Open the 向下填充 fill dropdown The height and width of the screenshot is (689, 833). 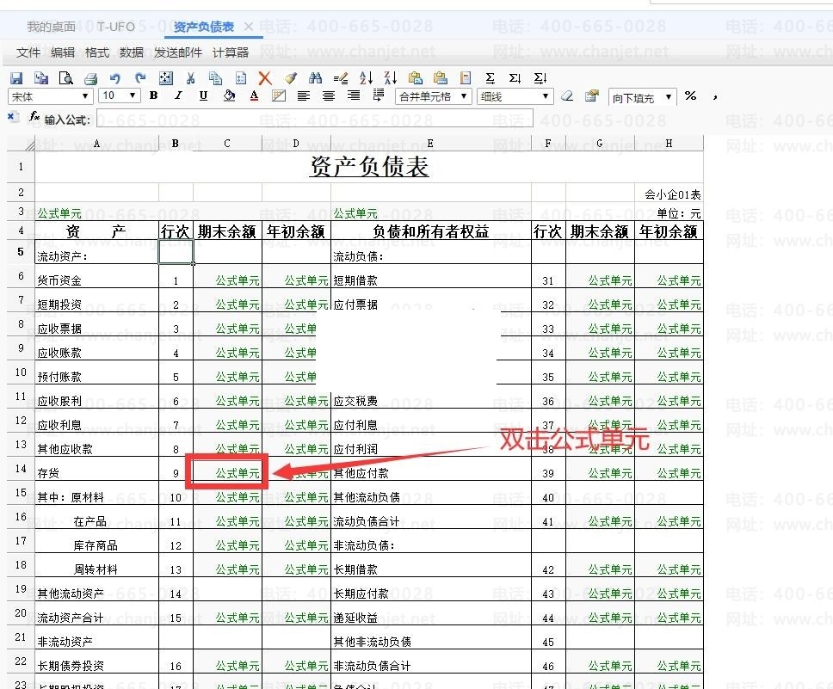pyautogui.click(x=642, y=98)
